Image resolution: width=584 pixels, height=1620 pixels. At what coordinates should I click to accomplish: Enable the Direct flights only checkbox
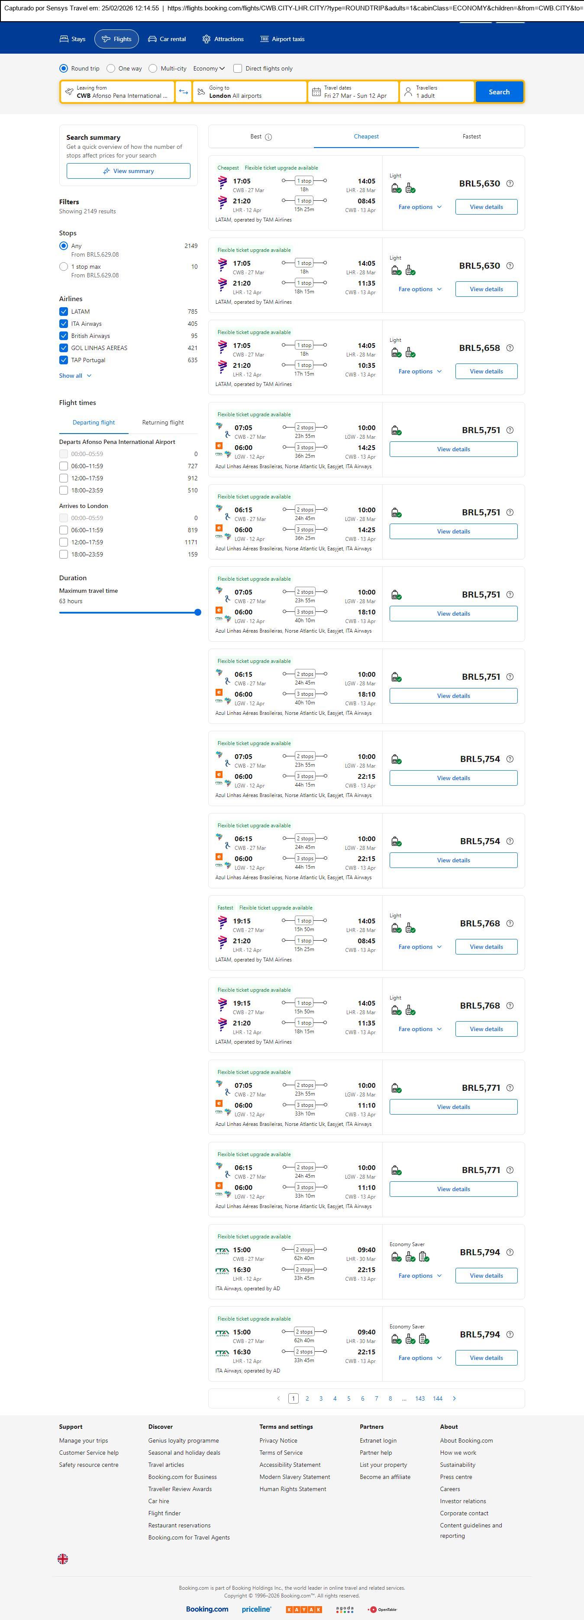click(x=238, y=68)
